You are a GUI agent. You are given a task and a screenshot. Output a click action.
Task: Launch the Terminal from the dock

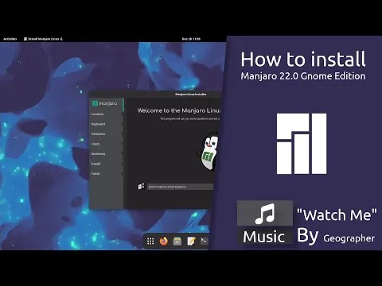204,241
